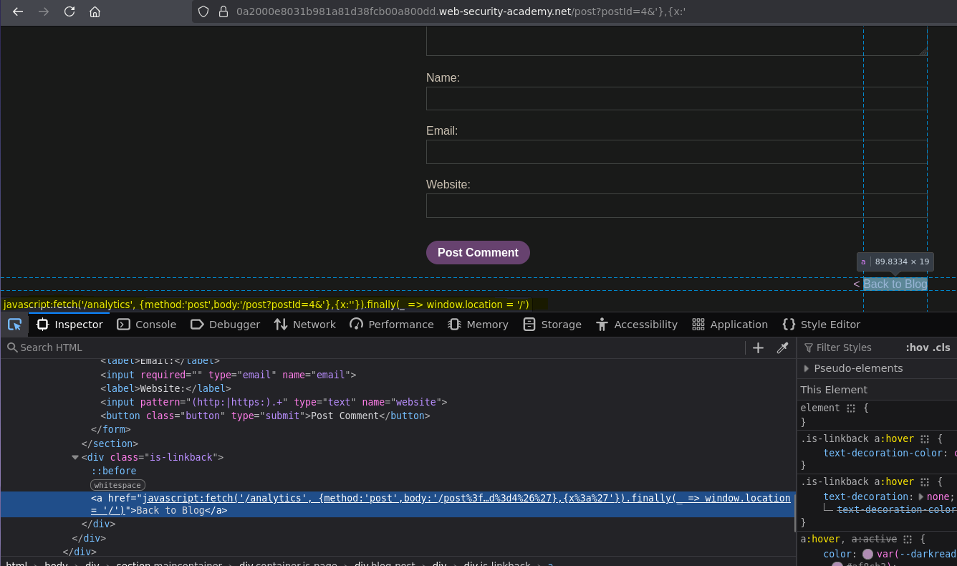957x566 pixels.
Task: Open the Performance tab
Action: pos(392,325)
